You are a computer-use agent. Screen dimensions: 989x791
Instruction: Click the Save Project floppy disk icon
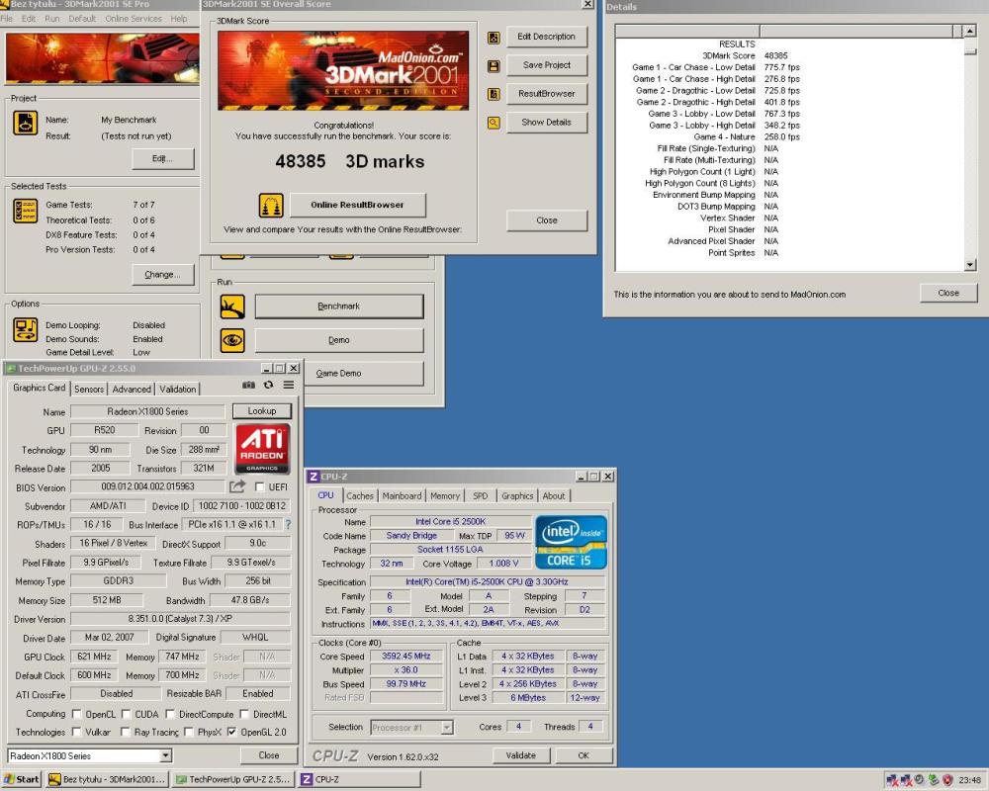pyautogui.click(x=494, y=66)
